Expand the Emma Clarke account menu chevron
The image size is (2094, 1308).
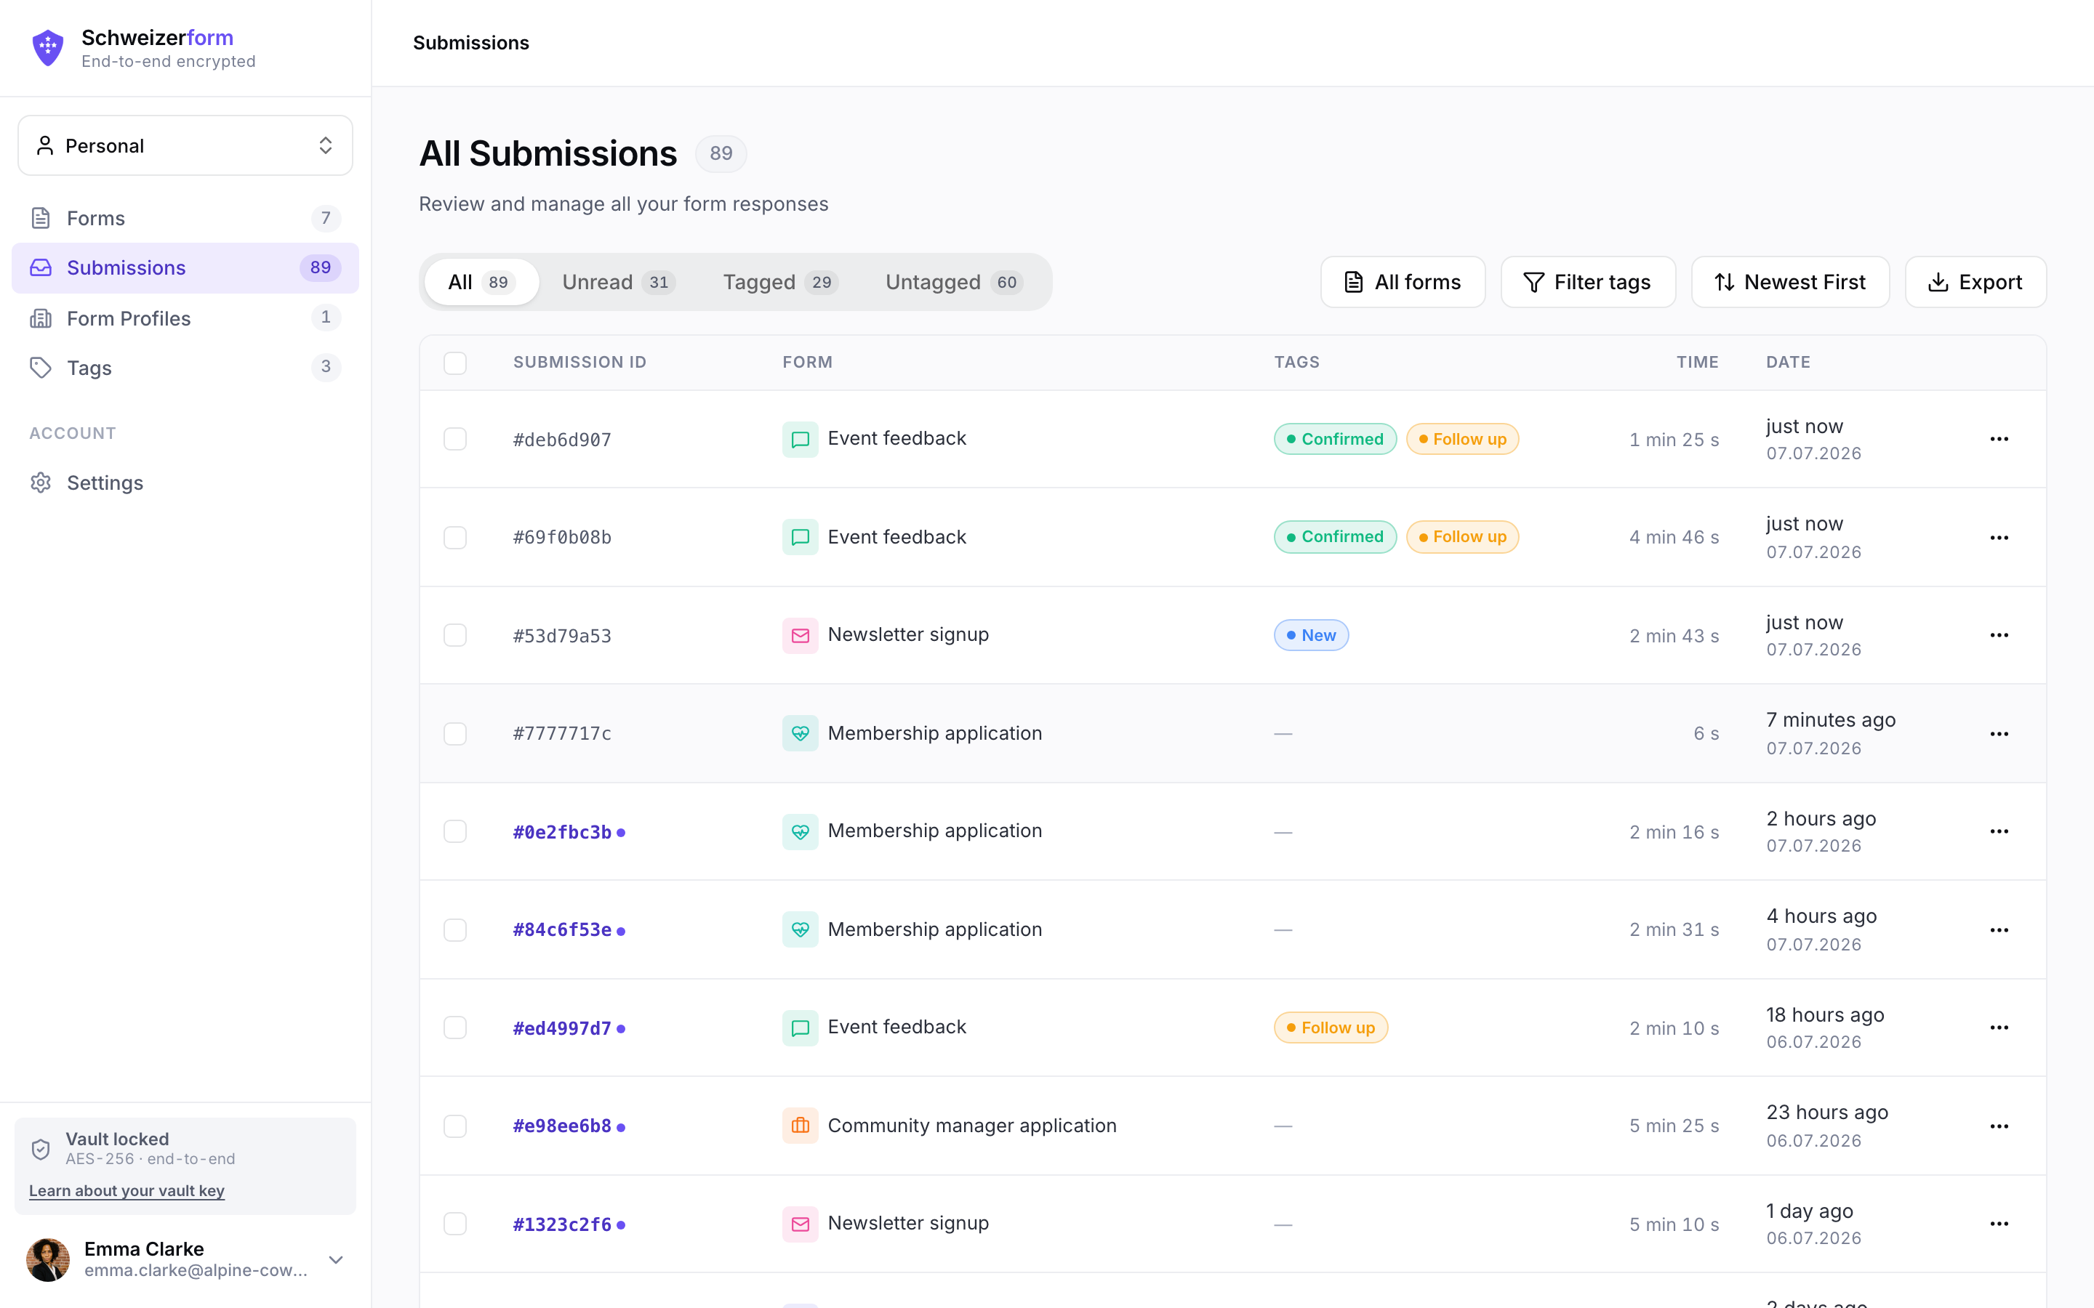click(x=337, y=1259)
